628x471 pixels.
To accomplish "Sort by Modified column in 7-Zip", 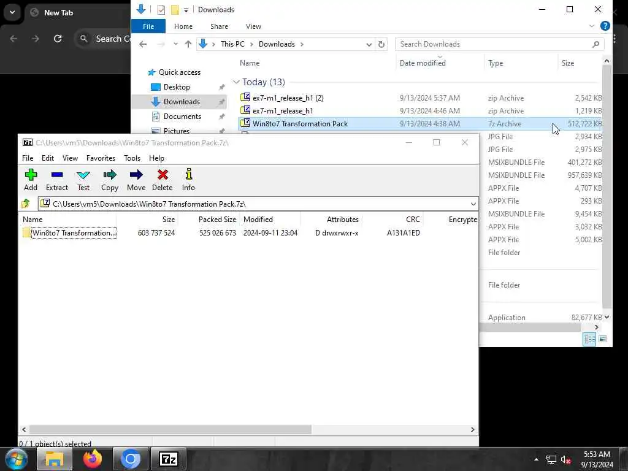I will click(x=258, y=220).
